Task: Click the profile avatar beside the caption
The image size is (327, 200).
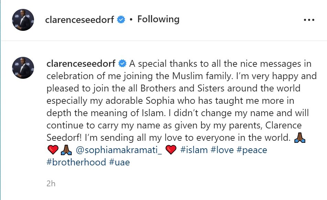Action: [x=23, y=67]
